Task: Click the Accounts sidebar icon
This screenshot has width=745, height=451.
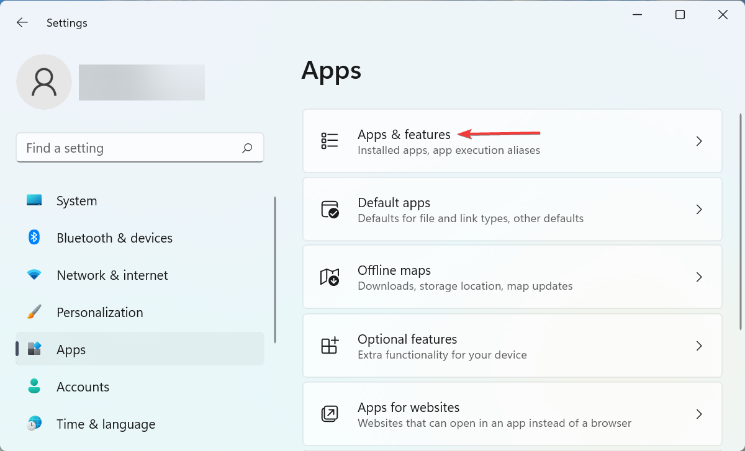Action: click(x=34, y=386)
